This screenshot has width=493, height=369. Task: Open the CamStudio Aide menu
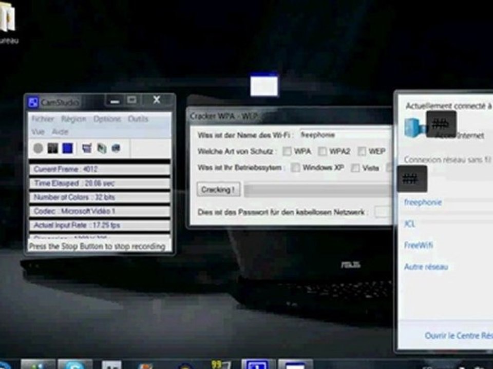click(60, 132)
